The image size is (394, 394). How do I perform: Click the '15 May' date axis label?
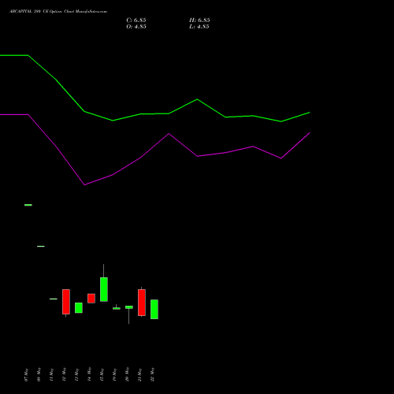[102, 375]
